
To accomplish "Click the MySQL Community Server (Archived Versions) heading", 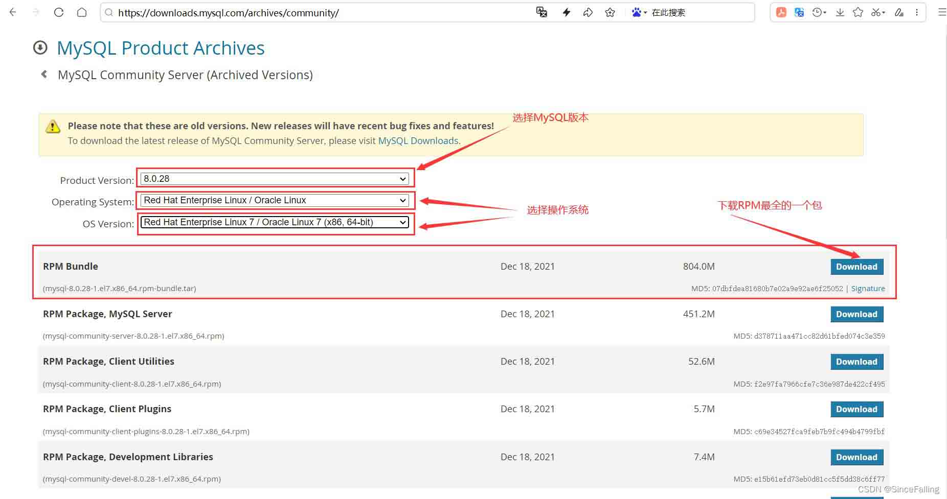I will coord(185,75).
